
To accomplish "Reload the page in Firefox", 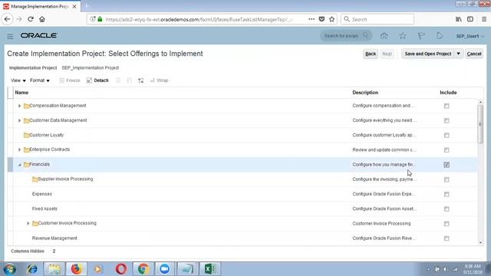I will pyautogui.click(x=31, y=19).
